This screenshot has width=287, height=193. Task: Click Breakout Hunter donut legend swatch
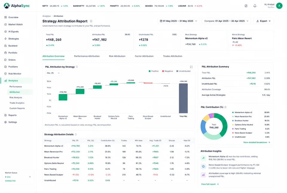pos(233,121)
